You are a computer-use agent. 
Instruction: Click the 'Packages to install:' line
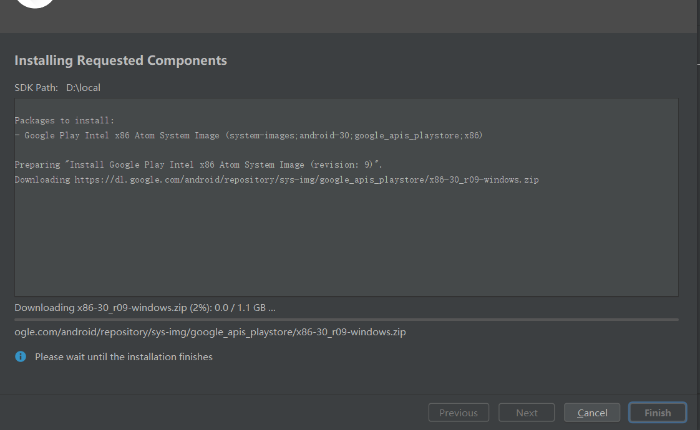(64, 120)
